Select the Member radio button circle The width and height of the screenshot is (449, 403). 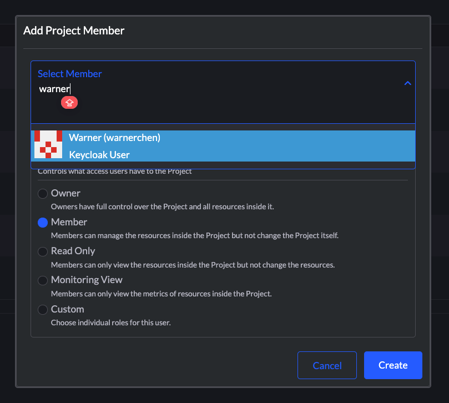pyautogui.click(x=43, y=223)
